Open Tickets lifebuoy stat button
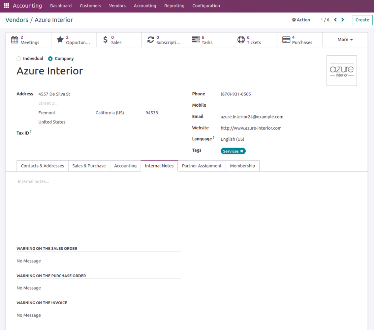Screen dimensions: 374x330 255,40
